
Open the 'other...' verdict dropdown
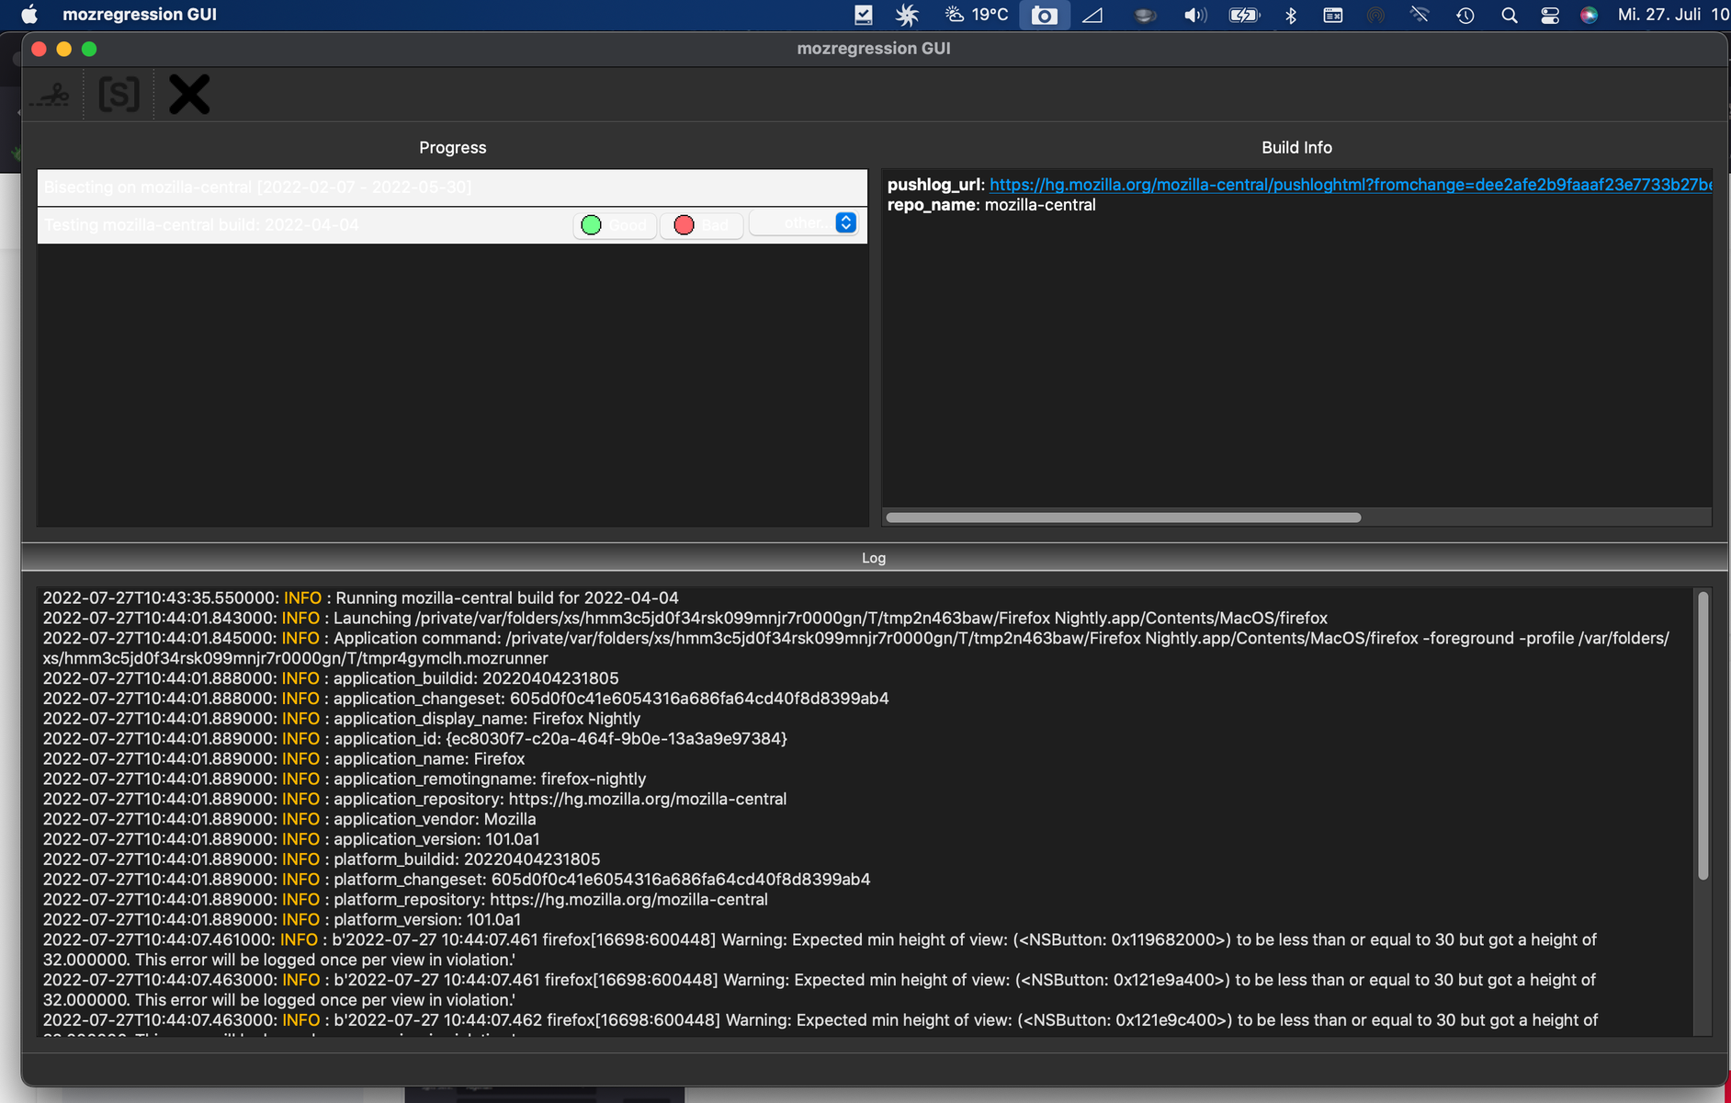click(x=805, y=223)
